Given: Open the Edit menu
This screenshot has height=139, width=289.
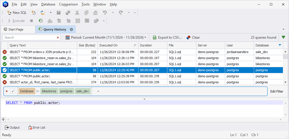Looking at the screenshot, I should coord(24,4).
